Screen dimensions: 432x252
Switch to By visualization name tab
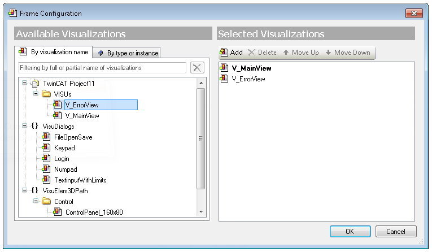click(54, 52)
